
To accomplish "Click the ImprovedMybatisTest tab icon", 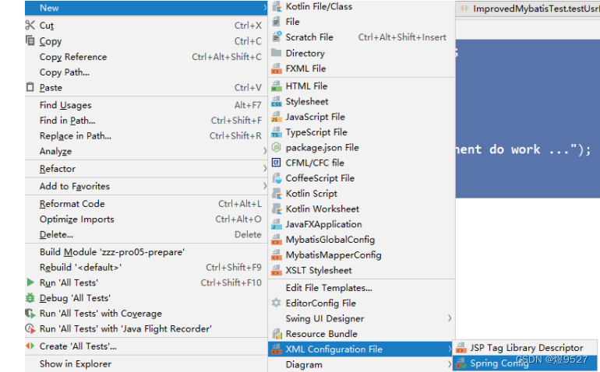I will tap(464, 8).
